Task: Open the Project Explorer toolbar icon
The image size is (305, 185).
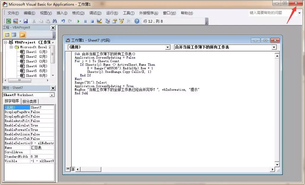Action: (108, 21)
